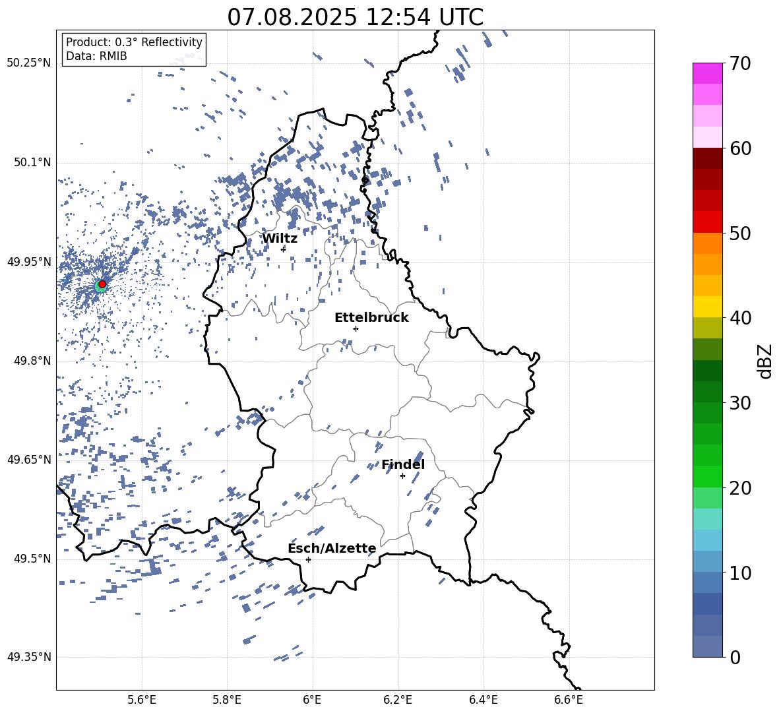Click the 49.8°N latitude label
This screenshot has width=781, height=713.
tap(32, 361)
